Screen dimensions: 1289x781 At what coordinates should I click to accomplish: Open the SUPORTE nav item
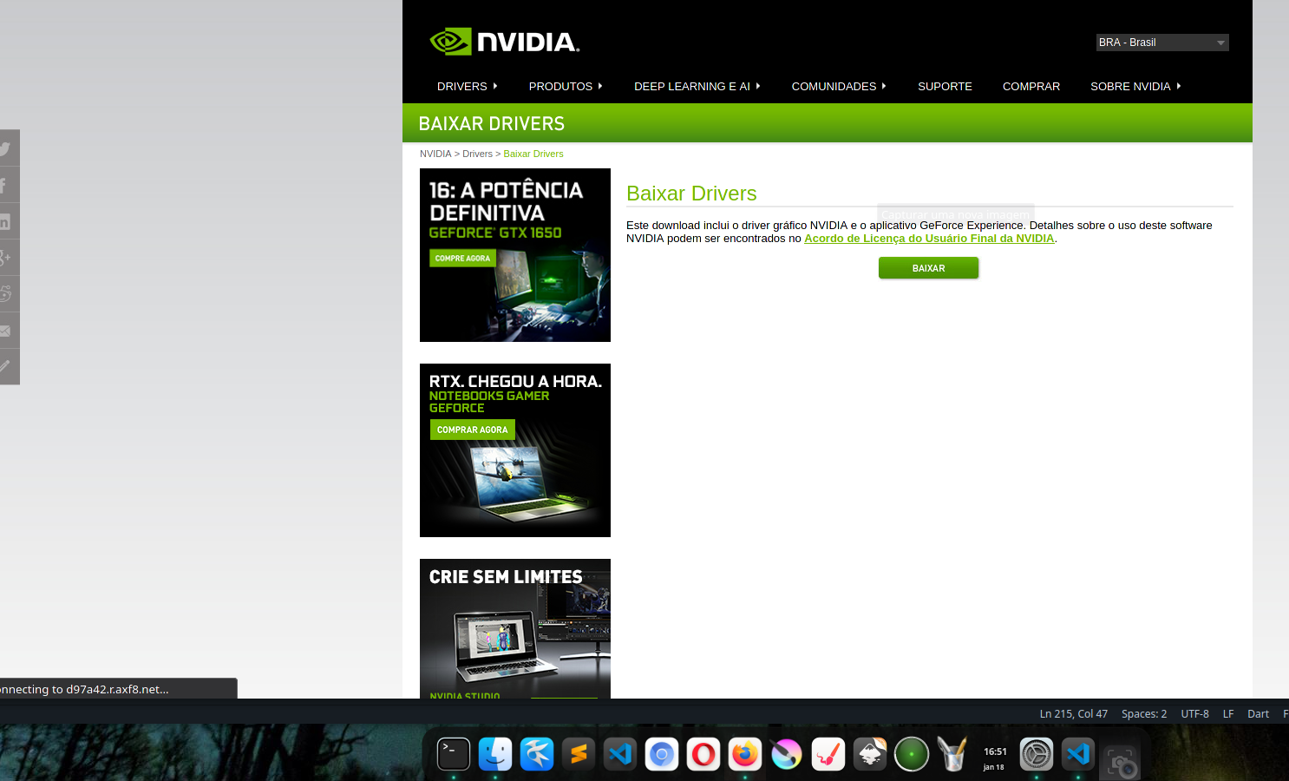tap(945, 86)
